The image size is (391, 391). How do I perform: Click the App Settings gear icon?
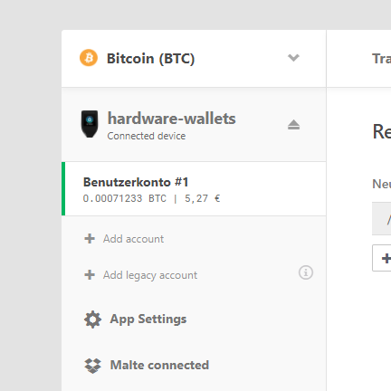92,319
